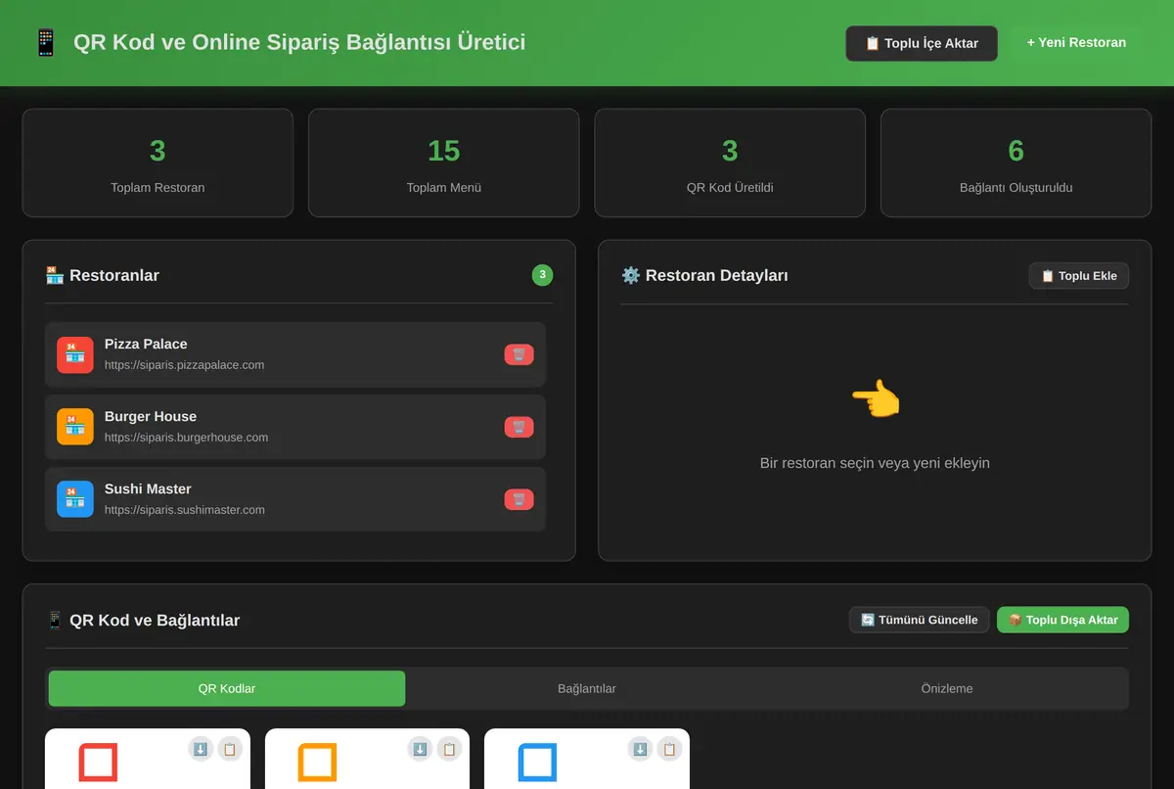Export all via Toplu Dışa Aktar
The image size is (1174, 789).
[1062, 620]
